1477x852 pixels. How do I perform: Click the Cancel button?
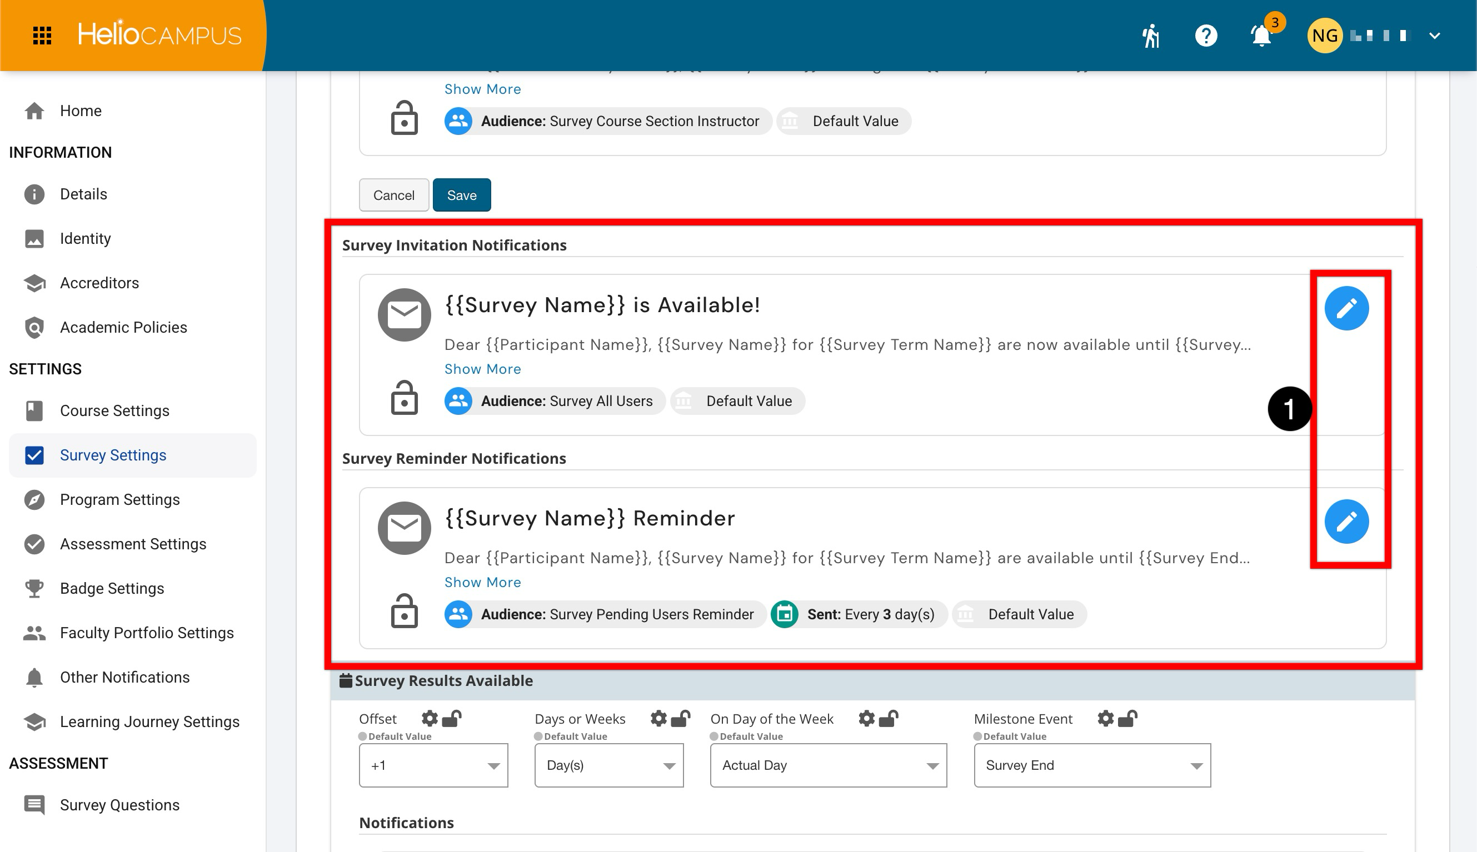394,195
